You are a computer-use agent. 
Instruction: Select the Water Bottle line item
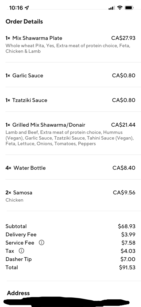pyautogui.click(x=70, y=168)
